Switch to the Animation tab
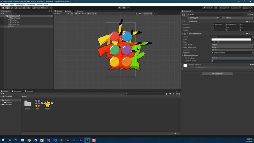Viewport: 254px width, 143px height. pos(17,91)
